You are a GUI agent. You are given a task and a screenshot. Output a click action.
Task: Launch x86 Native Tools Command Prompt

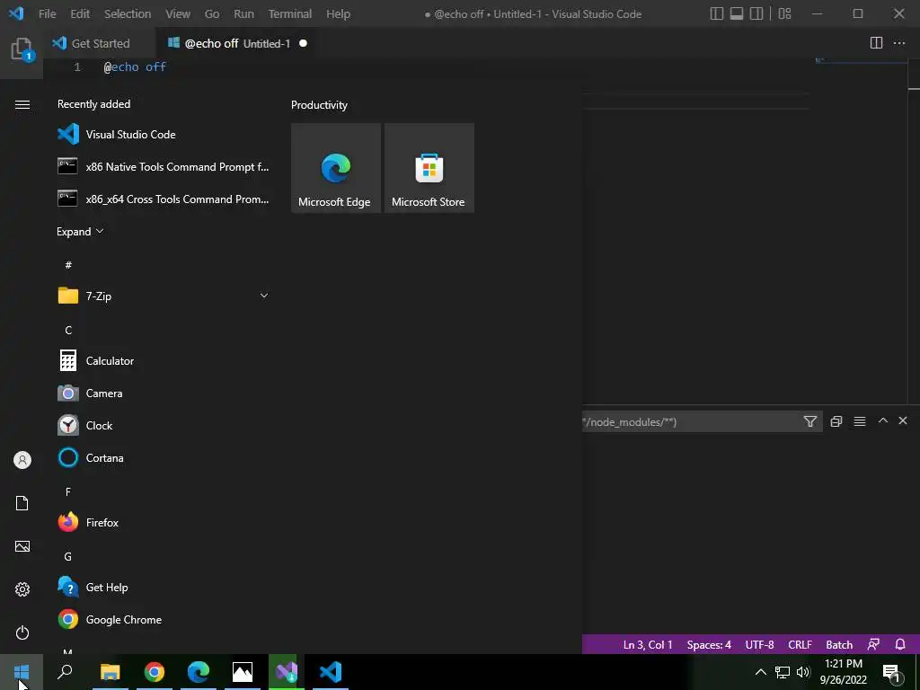pos(164,166)
